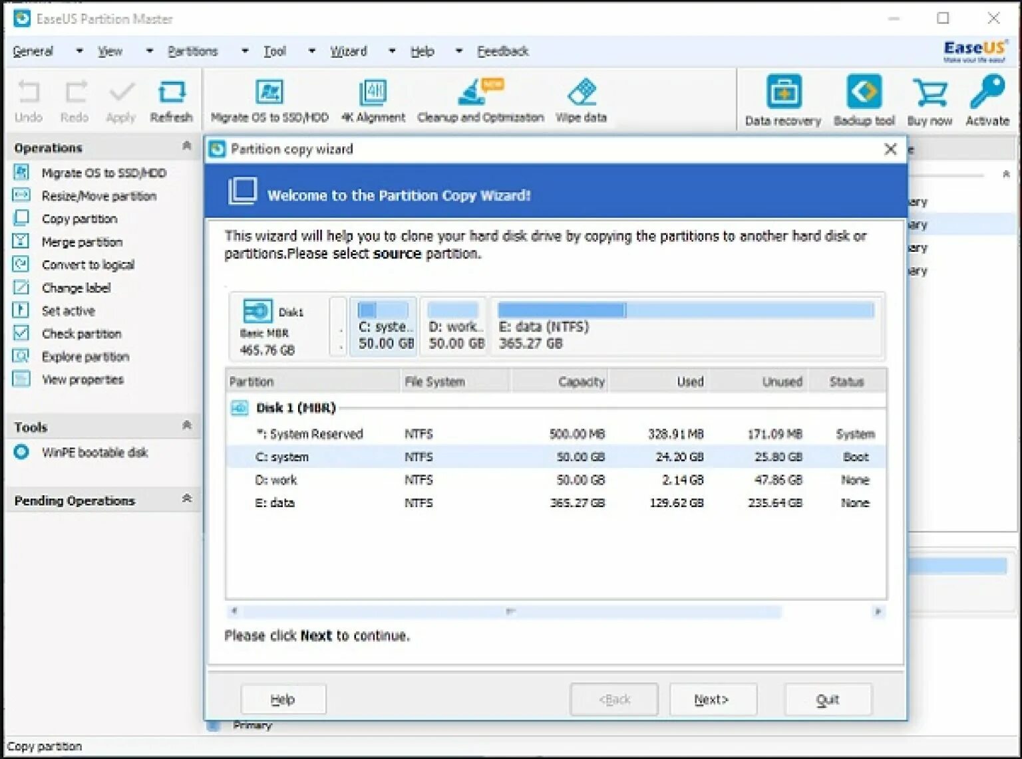Close the Partition copy wizard dialog
Screen dimensions: 1022x759
tap(890, 149)
